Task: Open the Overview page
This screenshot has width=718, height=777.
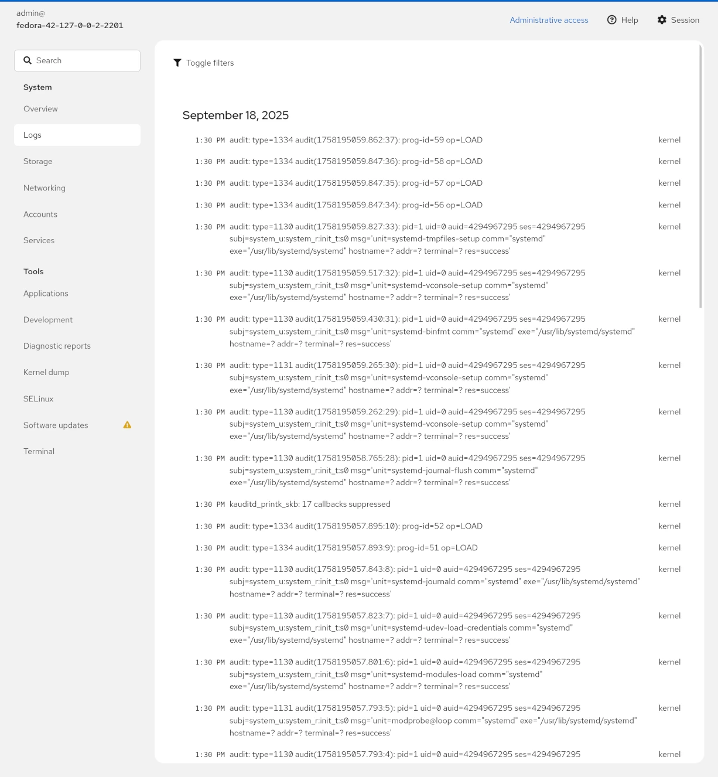Action: (40, 108)
